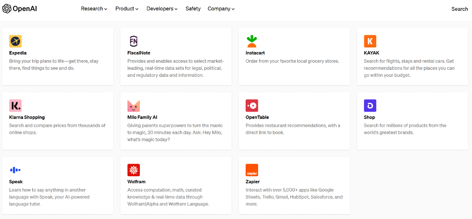This screenshot has width=472, height=219.
Task: Click text 'Search for flights, stays and rental cars'
Action: (404, 61)
